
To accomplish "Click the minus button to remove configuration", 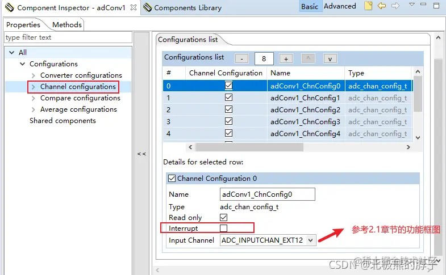I will tap(241, 59).
